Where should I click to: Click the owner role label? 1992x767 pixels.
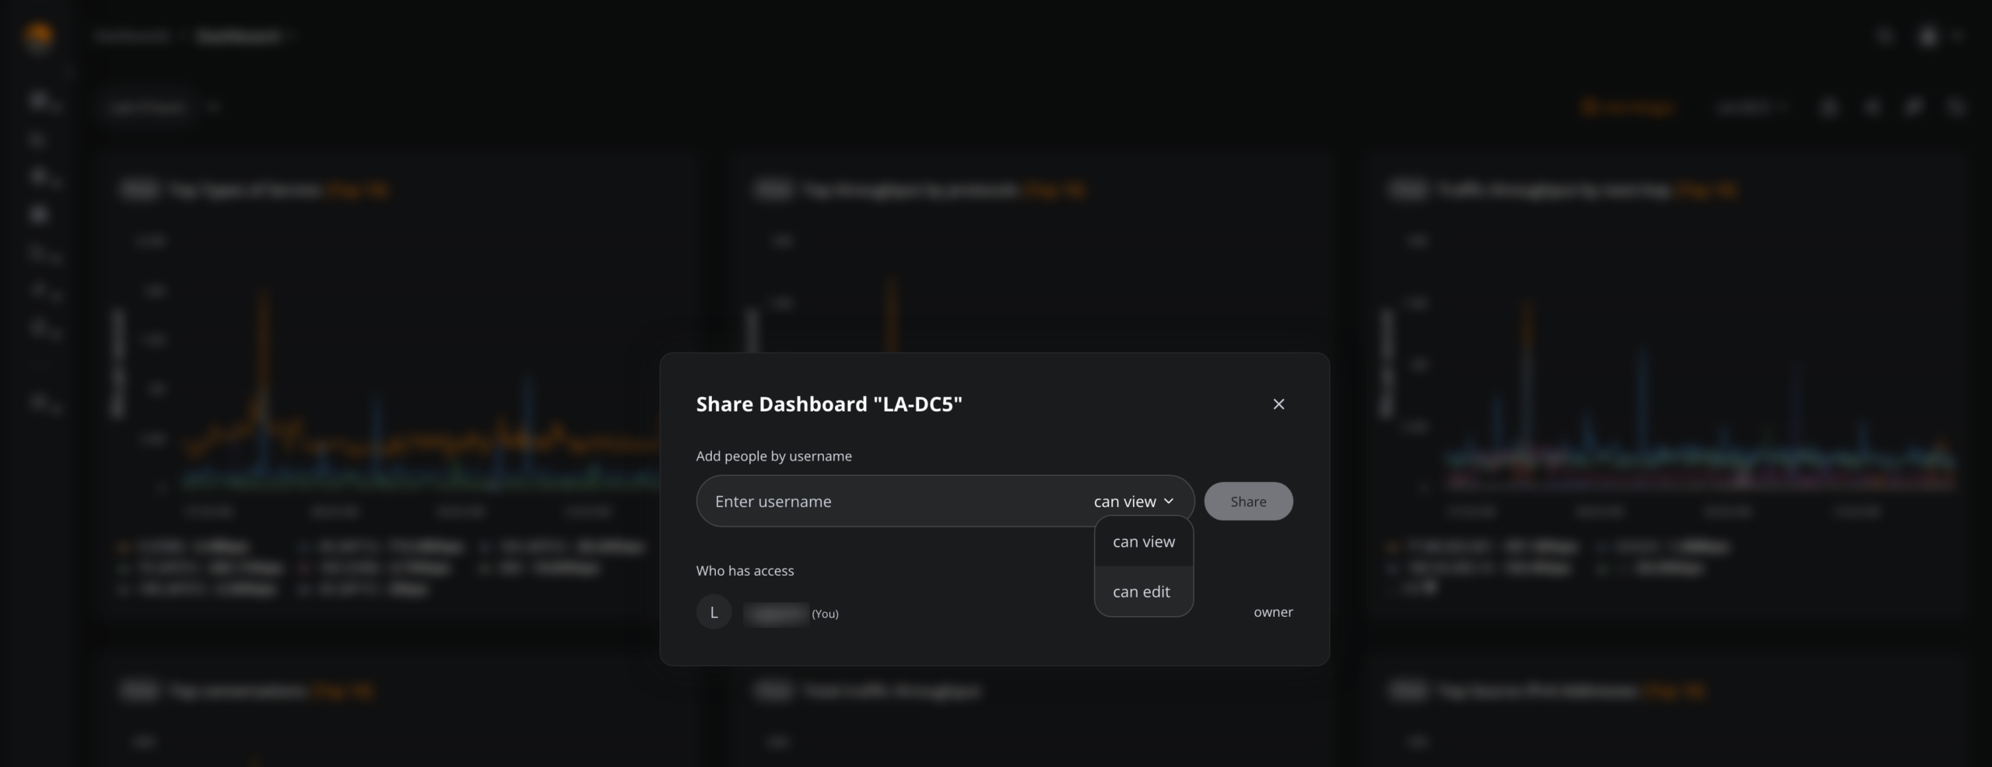point(1273,612)
